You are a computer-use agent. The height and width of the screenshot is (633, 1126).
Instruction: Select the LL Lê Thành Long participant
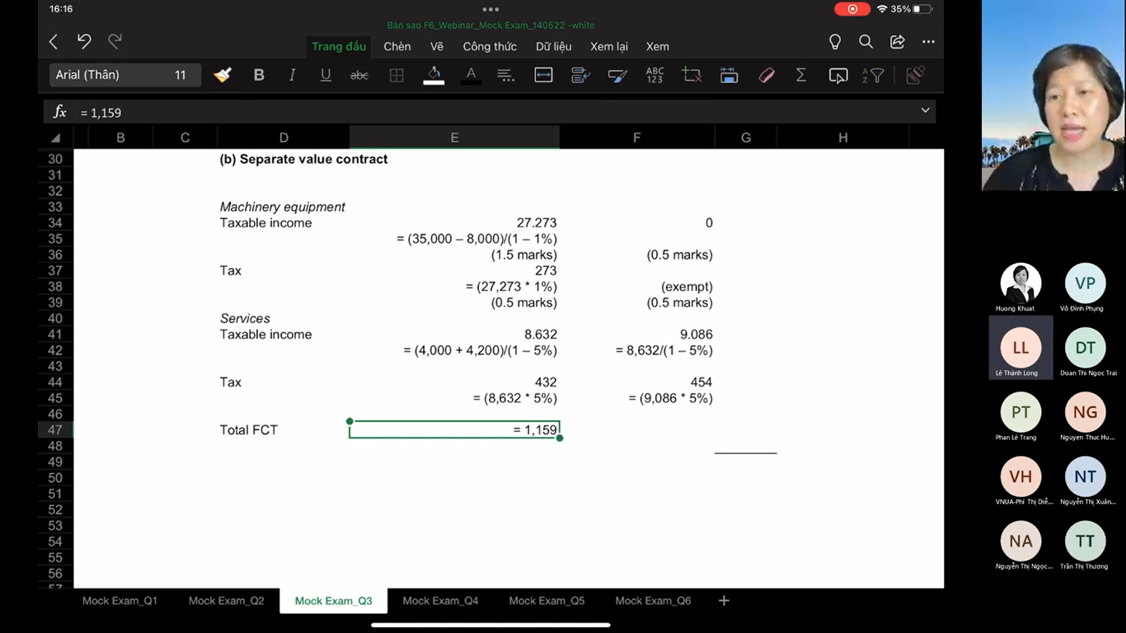pos(1020,348)
